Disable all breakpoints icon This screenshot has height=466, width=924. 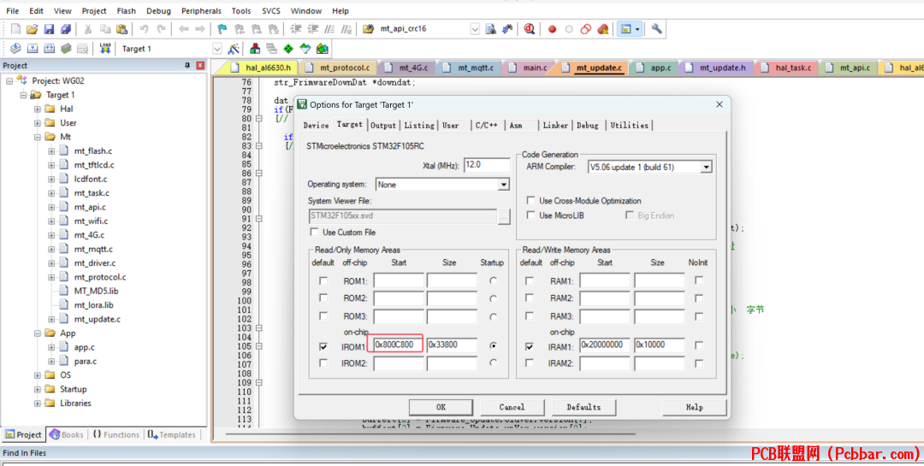tap(585, 29)
